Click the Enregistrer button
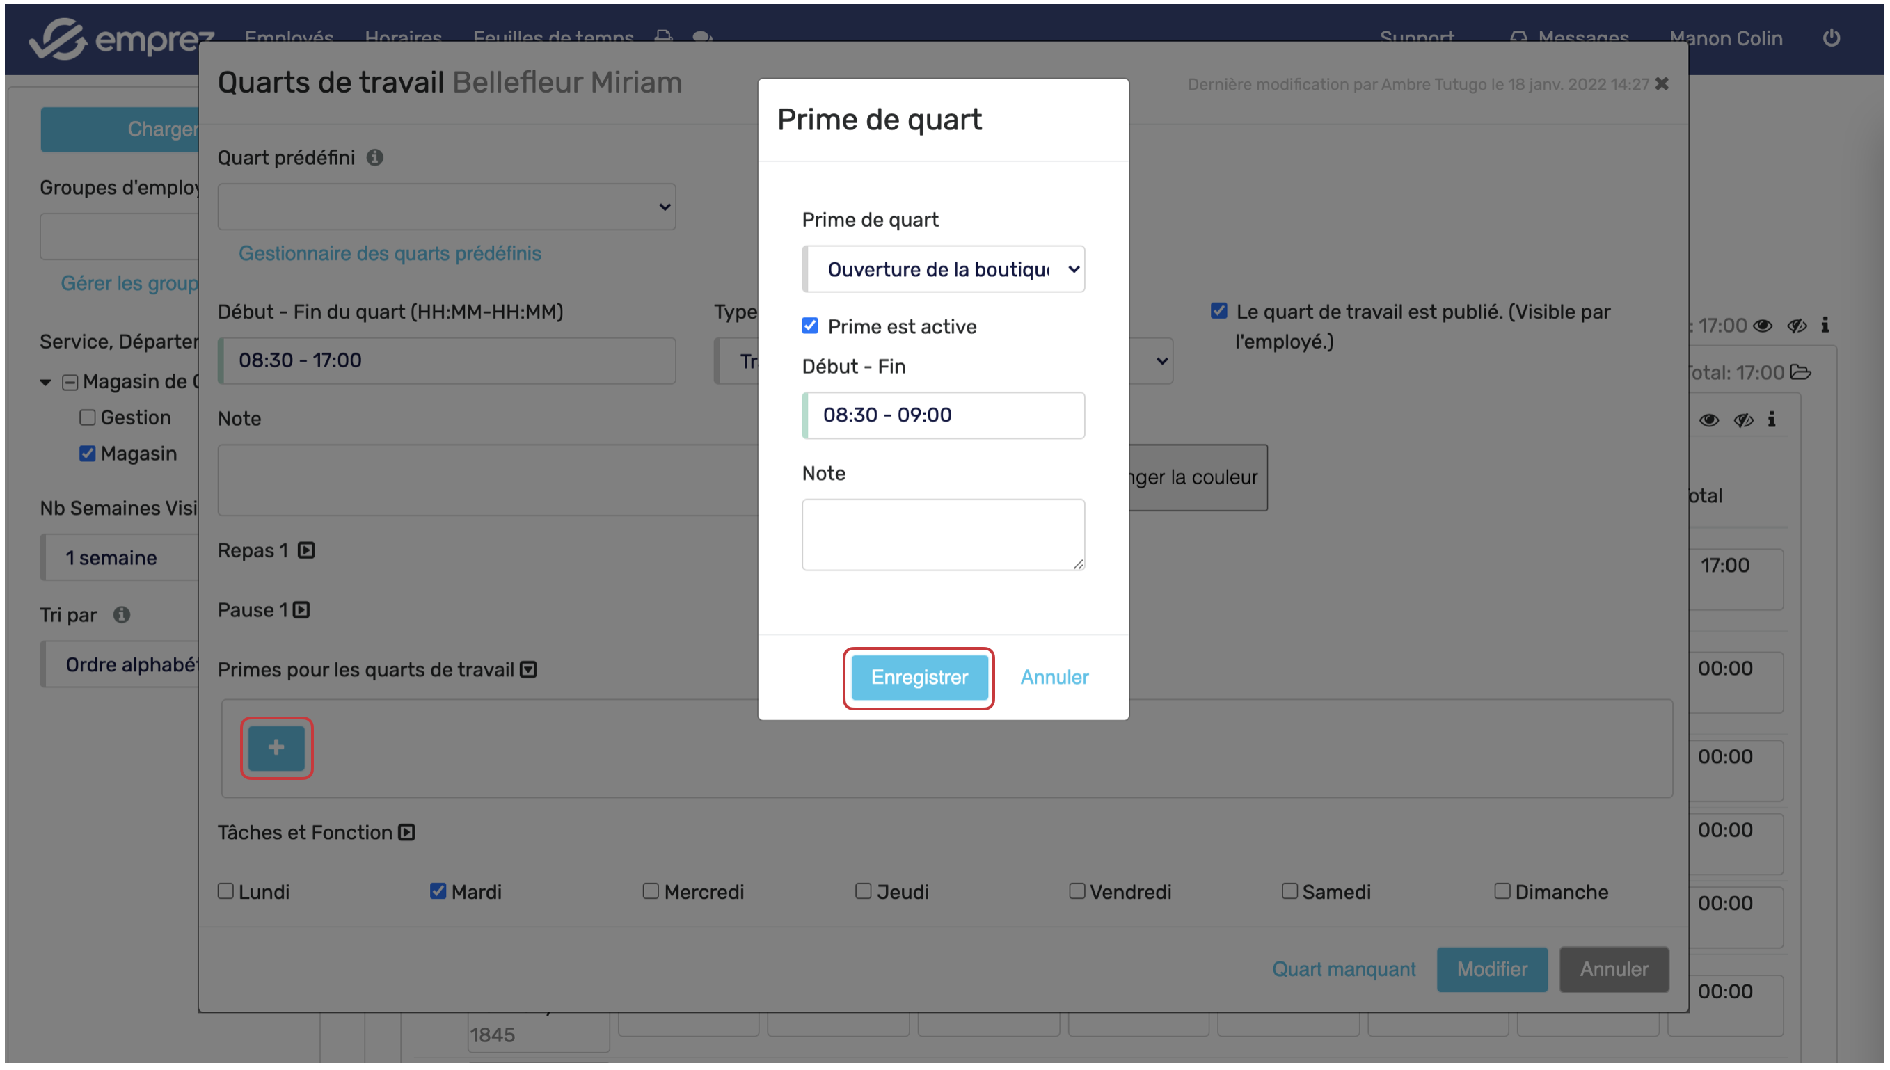Screen dimensions: 1890x1070 [x=919, y=677]
